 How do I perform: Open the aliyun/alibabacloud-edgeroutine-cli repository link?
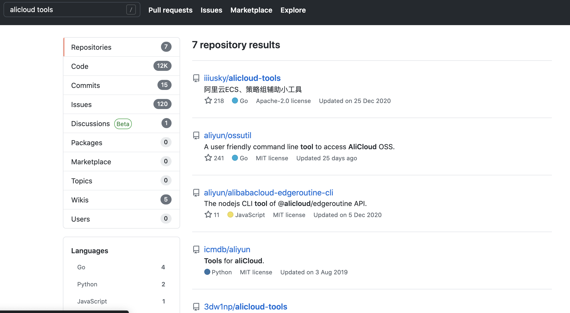(x=268, y=193)
